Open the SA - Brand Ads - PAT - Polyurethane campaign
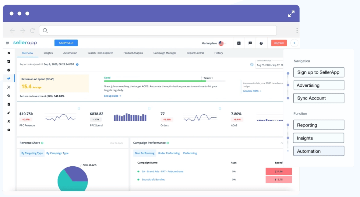Image resolution: width=360 pixels, height=197 pixels. coord(163,171)
